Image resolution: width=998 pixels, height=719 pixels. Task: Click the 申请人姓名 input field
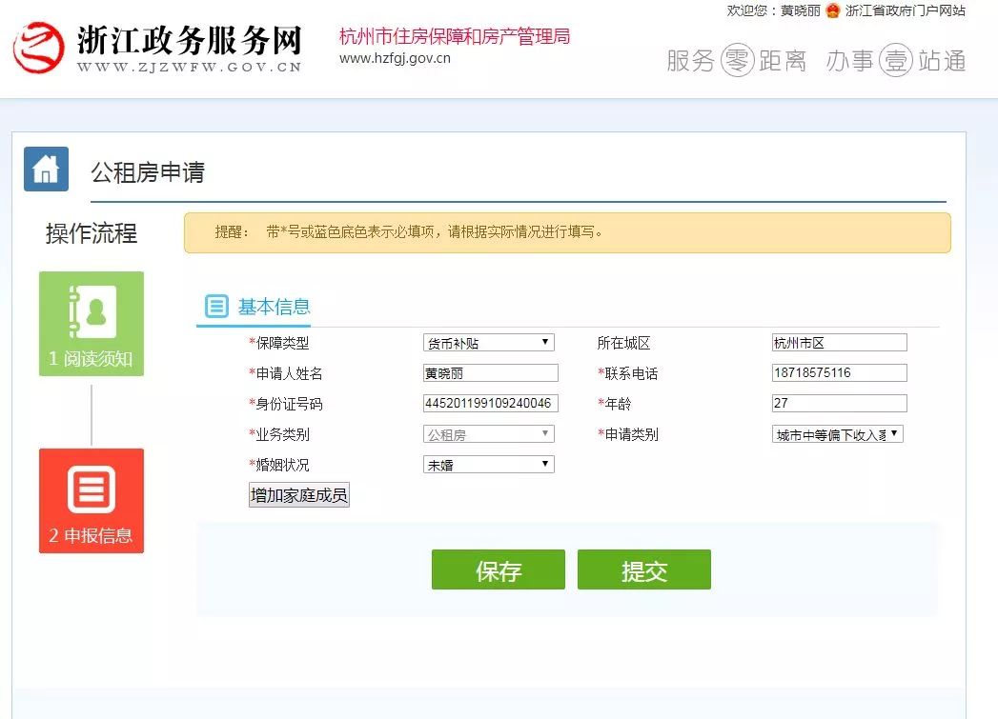[490, 373]
